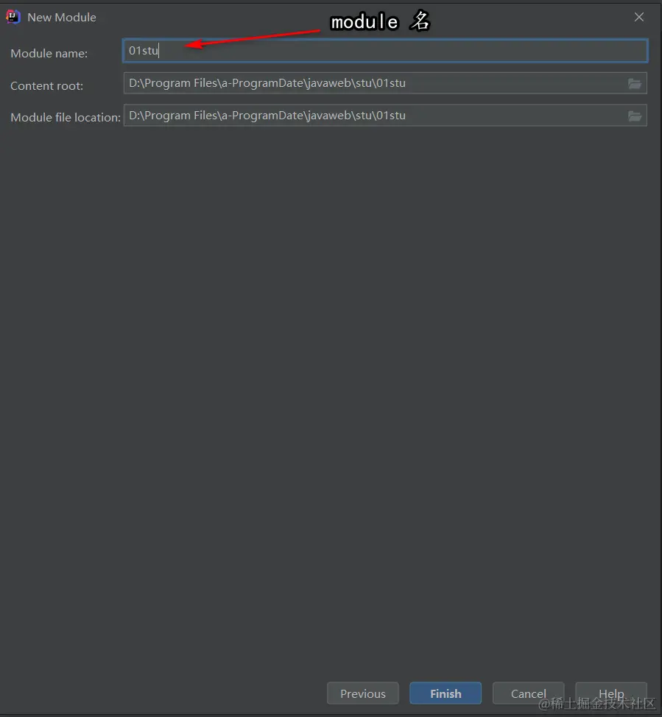Click the "Module name:" label
This screenshot has width=662, height=717.
tap(49, 54)
